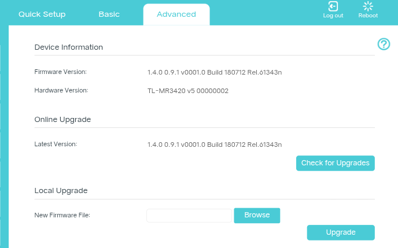This screenshot has height=248, width=398.
Task: Click the Reboot spinner icon
Action: point(368,6)
